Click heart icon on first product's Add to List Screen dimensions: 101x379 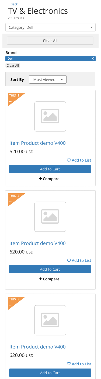[69, 160]
